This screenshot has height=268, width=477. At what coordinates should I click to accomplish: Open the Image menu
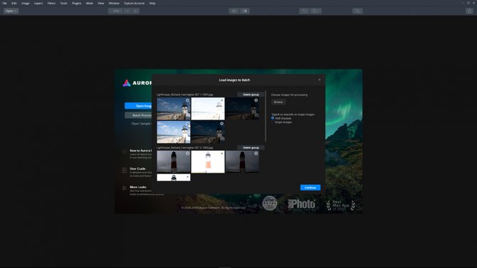pyautogui.click(x=25, y=4)
